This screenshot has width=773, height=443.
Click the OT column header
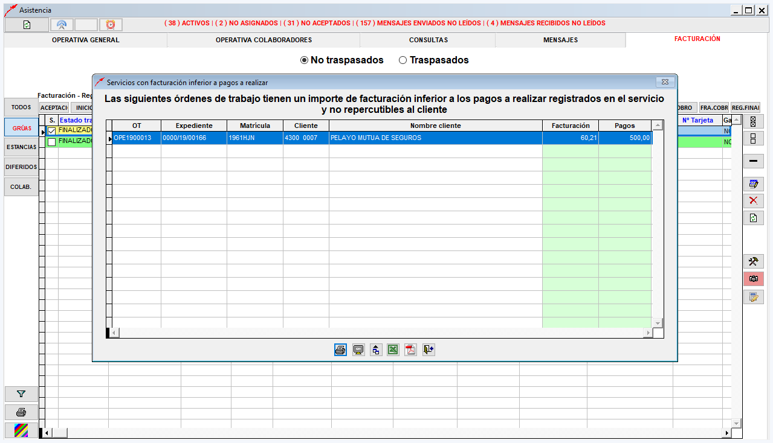pos(137,126)
